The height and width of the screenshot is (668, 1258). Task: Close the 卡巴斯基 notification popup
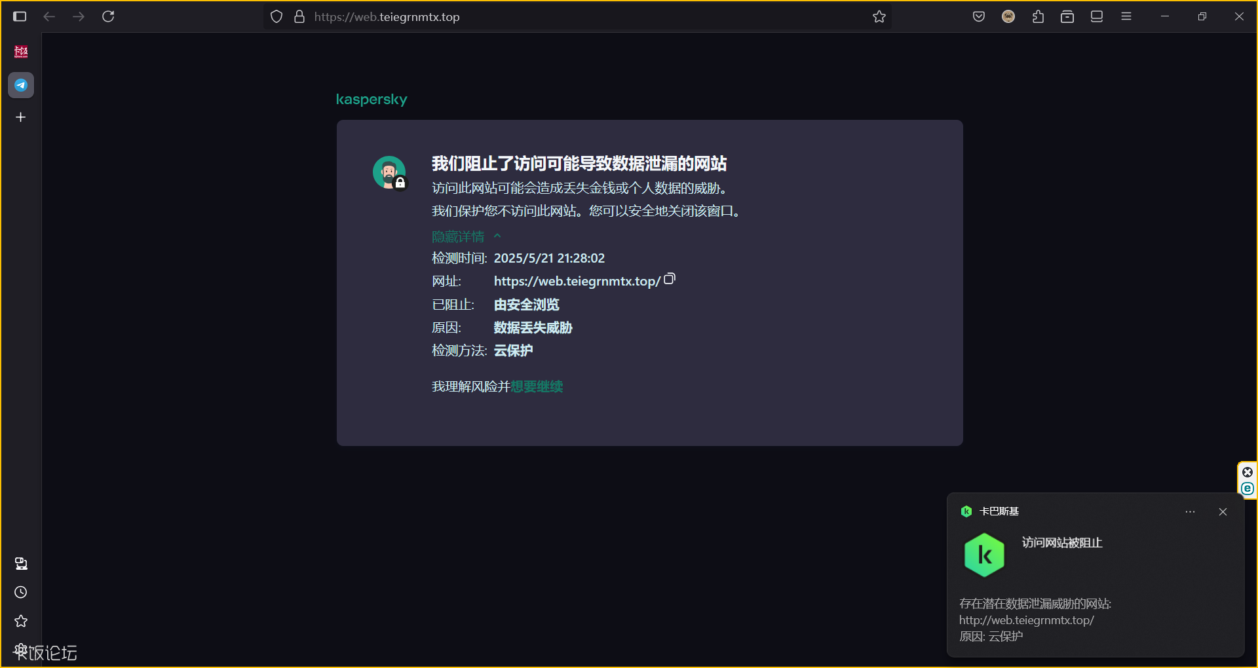tap(1223, 512)
